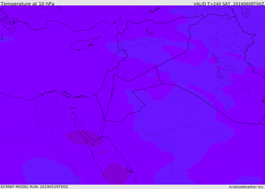Click the 'ECMWF MODEL RUN: 20190529T00Z' footer text

34,187
